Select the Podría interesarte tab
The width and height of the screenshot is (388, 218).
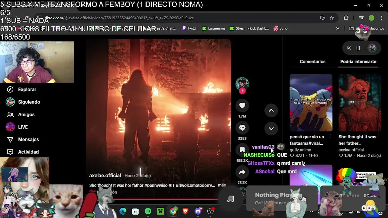click(358, 61)
